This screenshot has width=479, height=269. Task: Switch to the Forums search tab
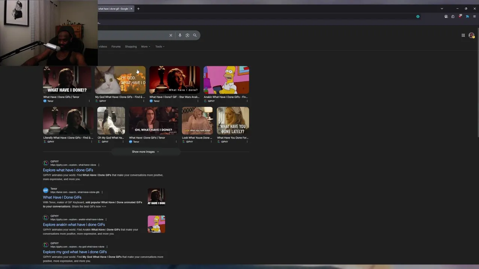point(116,47)
